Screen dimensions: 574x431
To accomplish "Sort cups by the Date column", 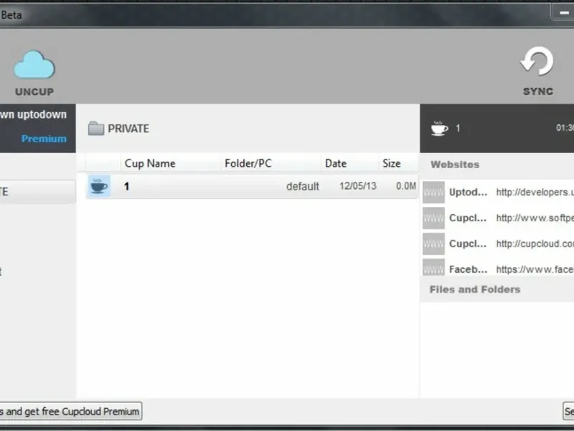I will (336, 164).
